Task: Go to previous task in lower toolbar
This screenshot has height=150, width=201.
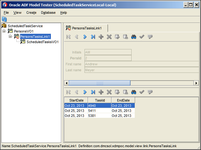Action: 77,92
